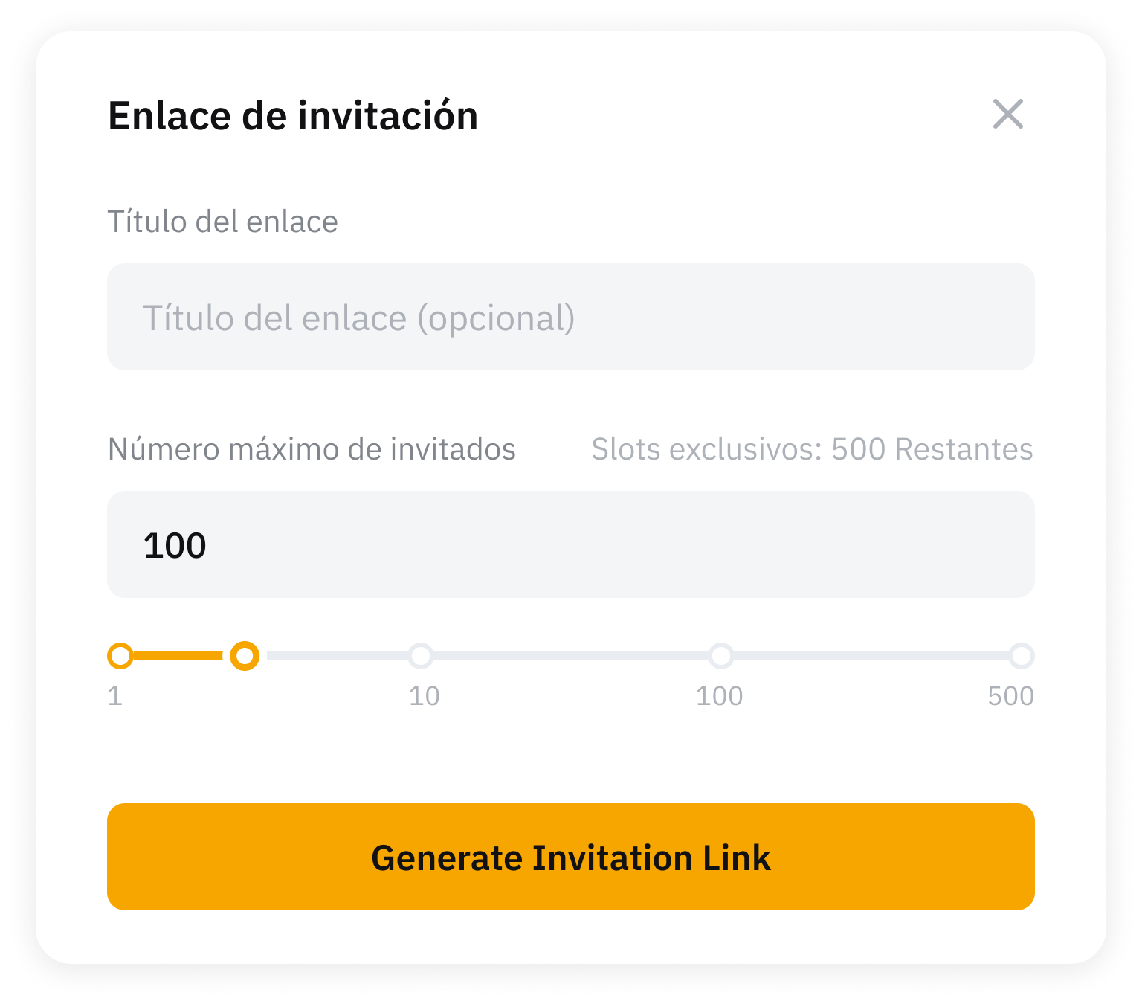
Task: Set slider to the 10 stop
Action: point(421,656)
